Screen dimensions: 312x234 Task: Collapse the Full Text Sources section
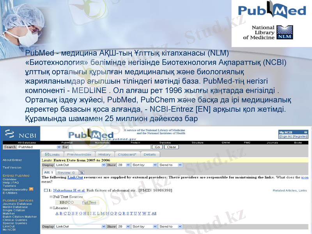click(x=50, y=196)
